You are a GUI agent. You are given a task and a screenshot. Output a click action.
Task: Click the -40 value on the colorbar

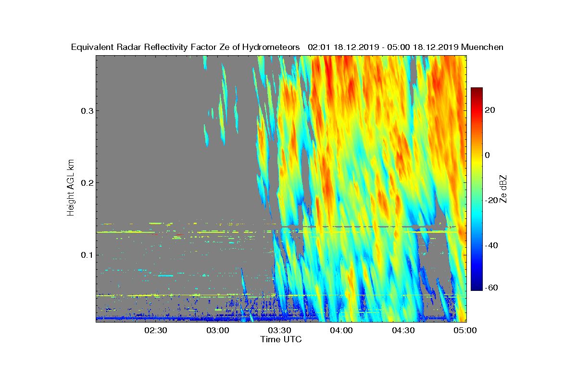(492, 245)
